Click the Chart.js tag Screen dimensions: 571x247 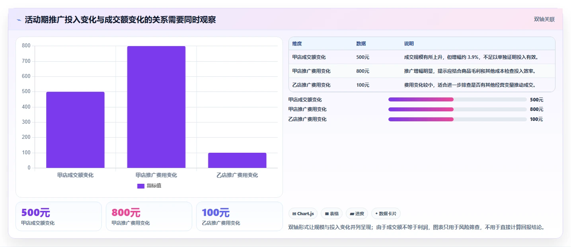click(x=303, y=214)
